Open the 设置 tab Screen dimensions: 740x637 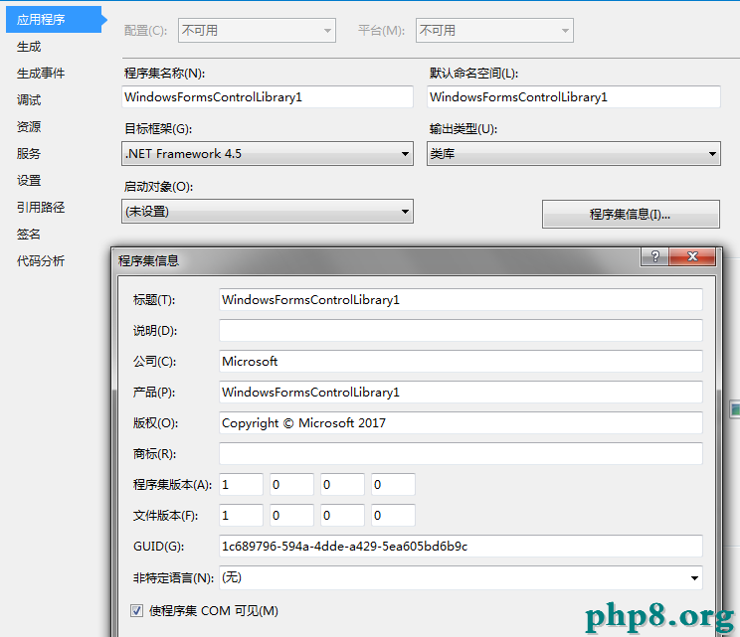click(29, 181)
